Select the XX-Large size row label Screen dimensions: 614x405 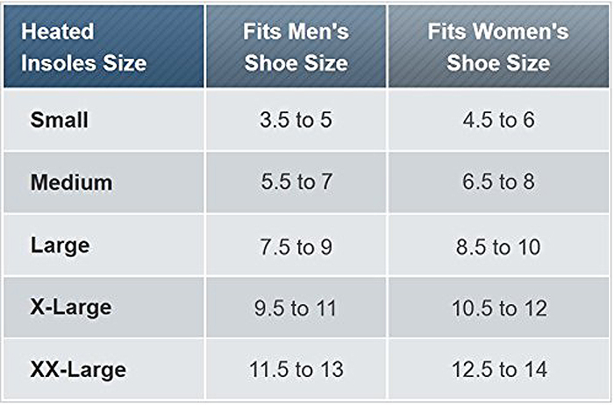click(78, 370)
